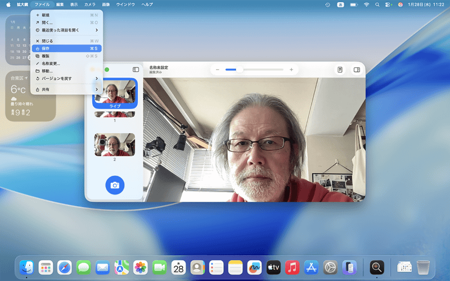Open the document reader icon in toolbar
The width and height of the screenshot is (450, 281).
click(x=340, y=70)
